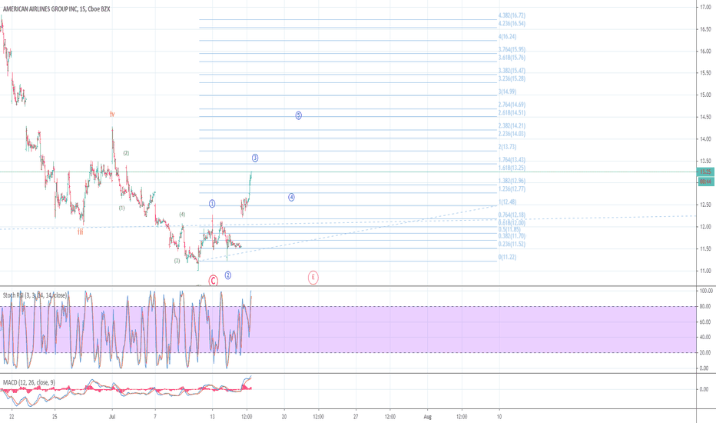Click the 0.382(11.70) Fibonacci level label
This screenshot has width=716, height=423.
pyautogui.click(x=512, y=236)
